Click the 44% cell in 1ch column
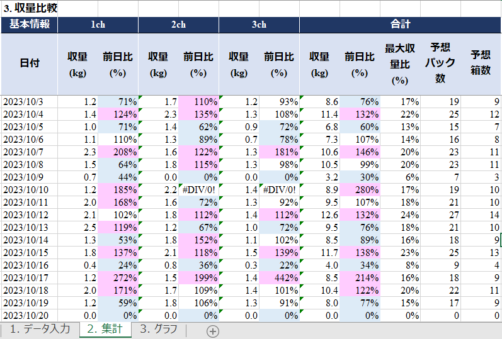The width and height of the screenshot is (502, 339). click(x=118, y=177)
